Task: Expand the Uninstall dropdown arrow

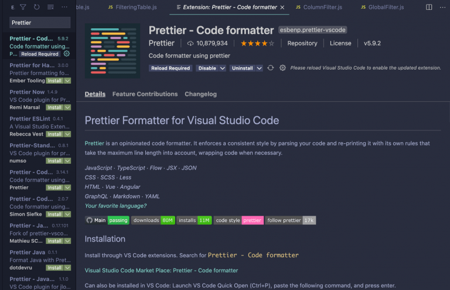Action: coord(259,68)
